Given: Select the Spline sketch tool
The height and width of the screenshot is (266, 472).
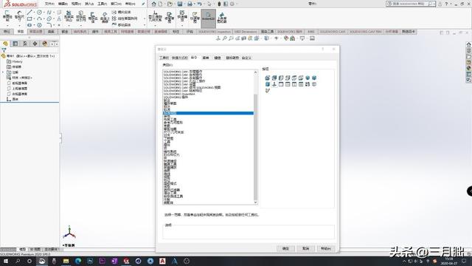Looking at the screenshot, I should 49,13.
